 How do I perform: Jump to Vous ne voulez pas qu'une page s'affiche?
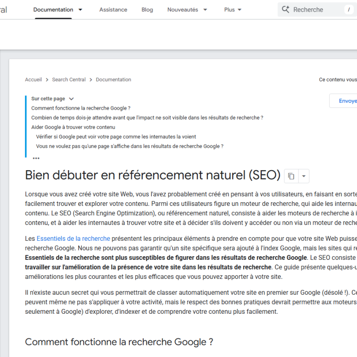coord(130,146)
